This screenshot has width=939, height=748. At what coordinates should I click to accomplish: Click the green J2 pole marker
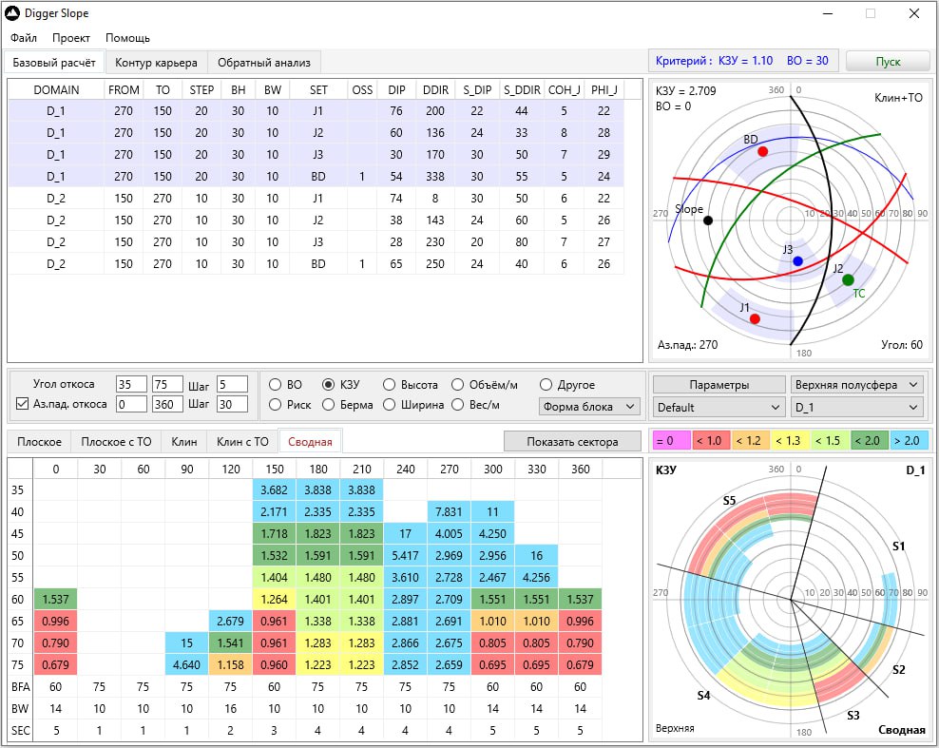click(x=848, y=279)
